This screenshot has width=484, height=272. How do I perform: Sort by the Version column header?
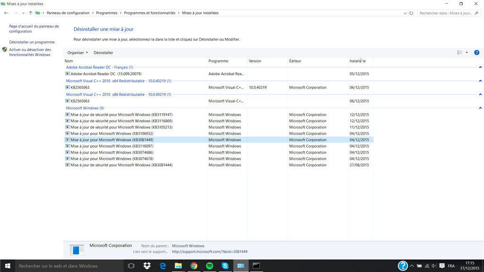268,61
